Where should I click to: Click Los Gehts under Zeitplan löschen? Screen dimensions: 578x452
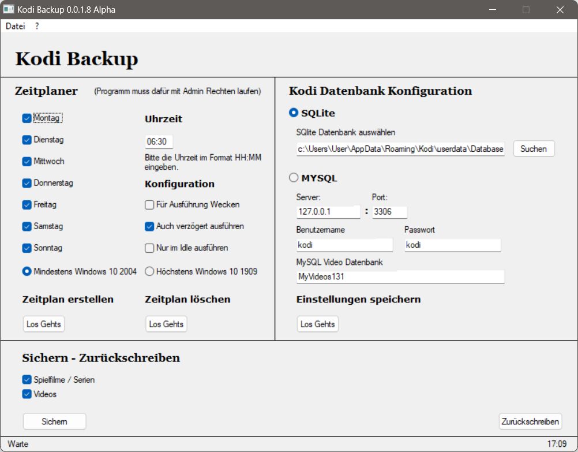point(166,324)
